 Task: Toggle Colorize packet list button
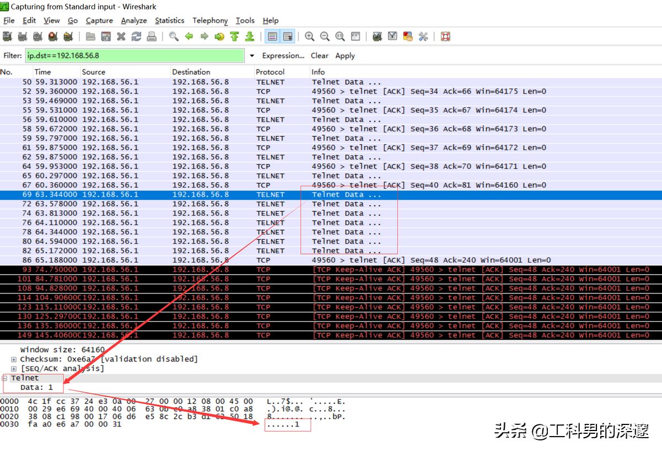[272, 37]
